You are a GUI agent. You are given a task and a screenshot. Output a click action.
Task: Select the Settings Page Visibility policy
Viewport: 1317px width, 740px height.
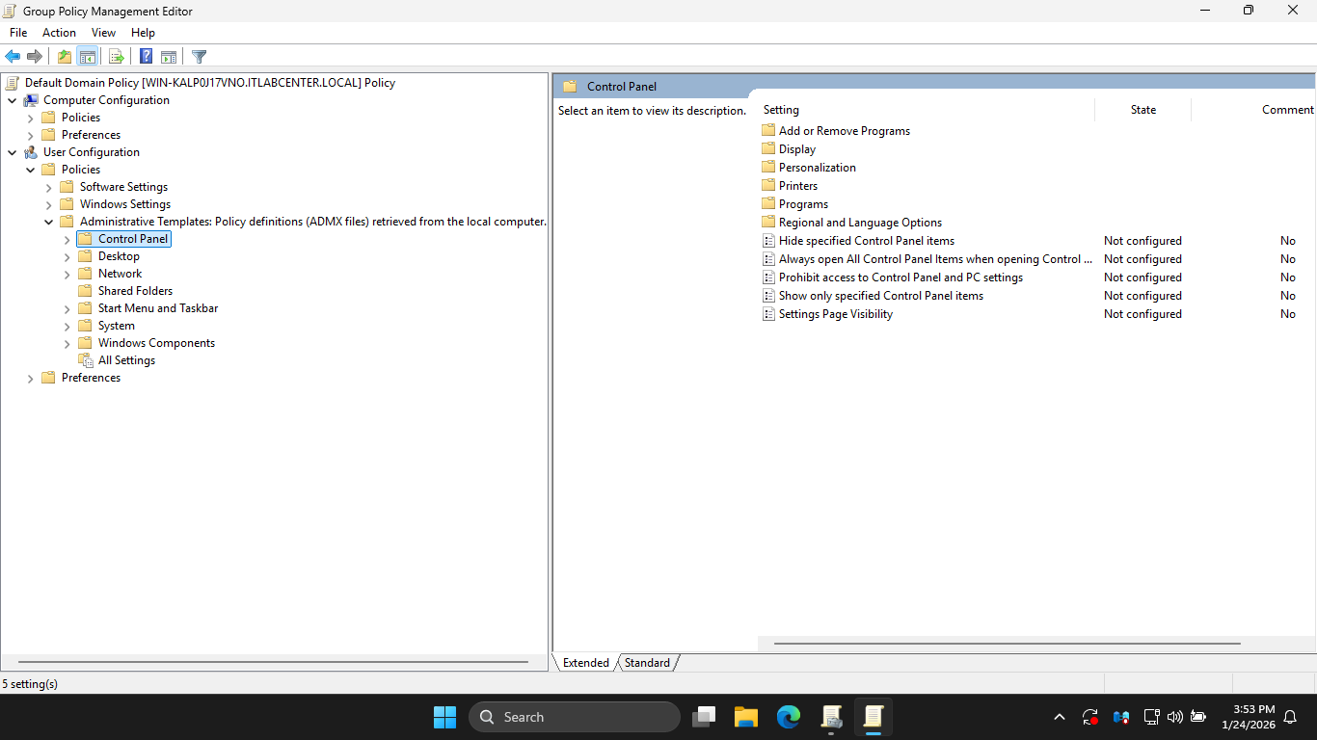(x=835, y=314)
